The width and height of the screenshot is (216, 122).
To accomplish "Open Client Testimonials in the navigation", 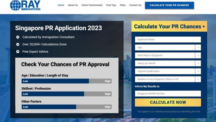I will [x=92, y=5].
